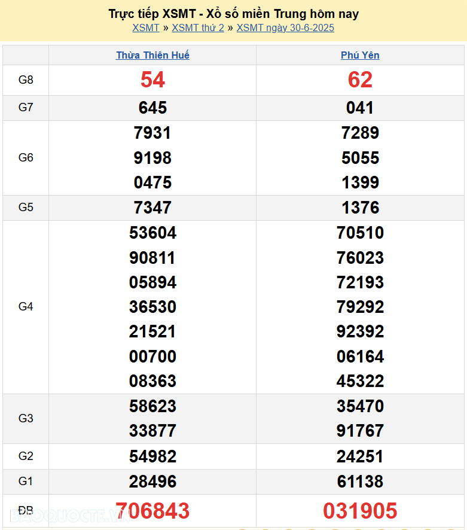Click the Phú Yên column header link
Viewport: 467px width, 530px height.
360,55
